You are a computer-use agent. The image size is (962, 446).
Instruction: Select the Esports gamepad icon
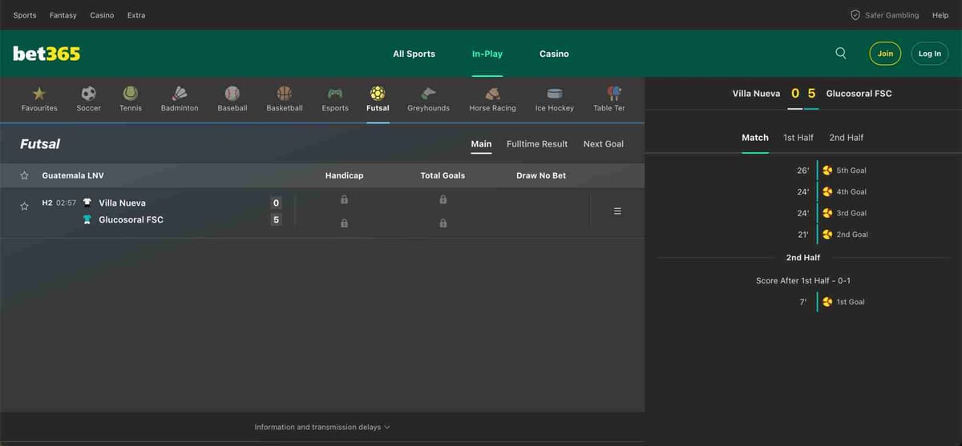335,93
